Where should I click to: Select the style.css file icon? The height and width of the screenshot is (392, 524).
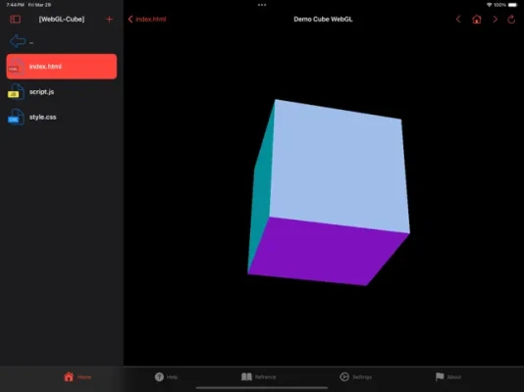[16, 117]
